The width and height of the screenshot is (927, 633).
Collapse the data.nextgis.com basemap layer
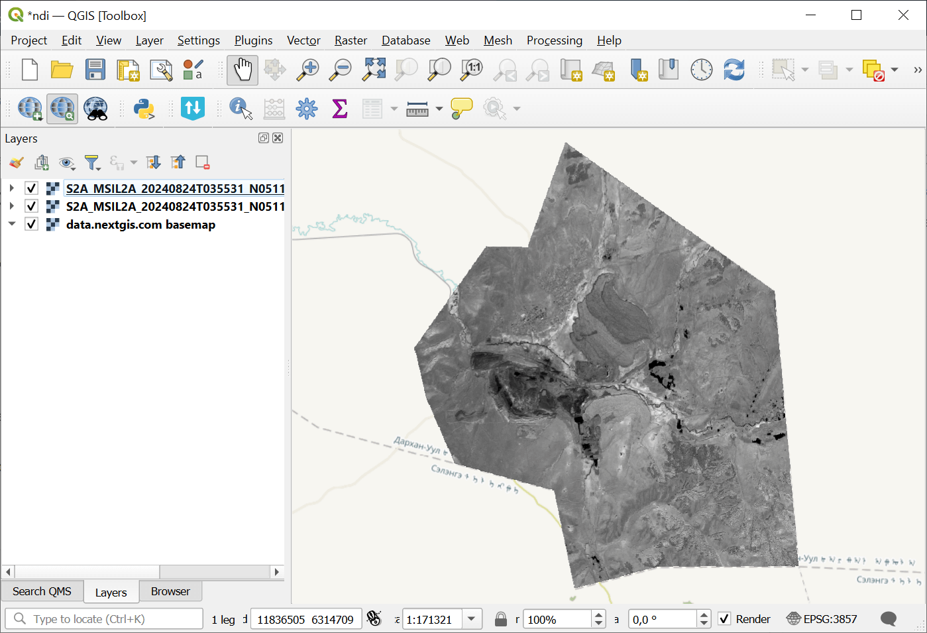[12, 225]
